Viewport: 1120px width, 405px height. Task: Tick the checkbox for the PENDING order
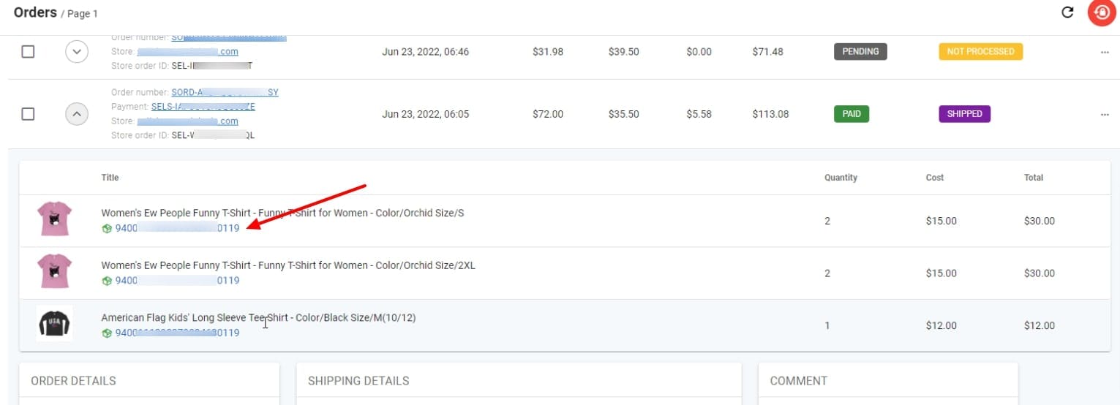pyautogui.click(x=28, y=52)
